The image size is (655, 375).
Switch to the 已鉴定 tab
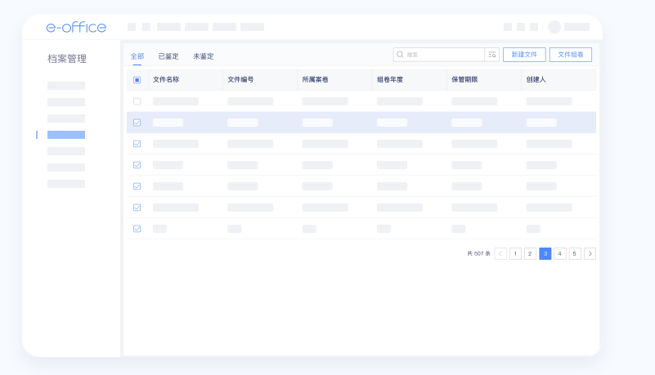coord(168,56)
